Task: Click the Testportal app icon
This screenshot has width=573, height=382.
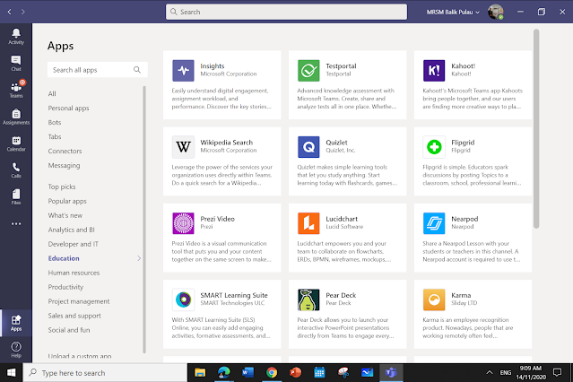Action: (x=308, y=71)
